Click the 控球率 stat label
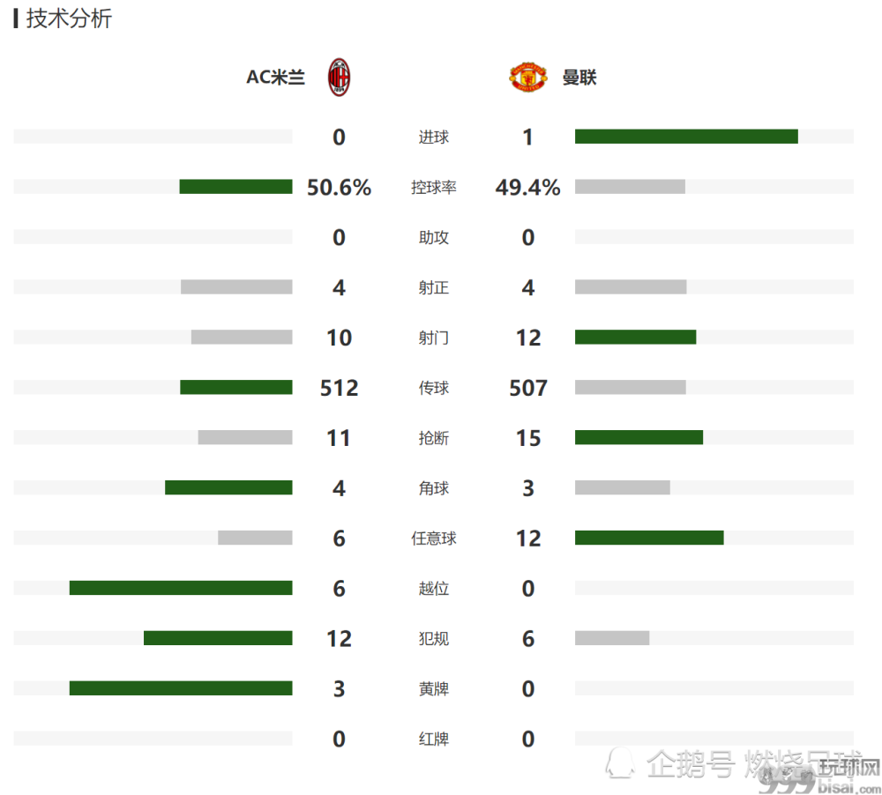The image size is (882, 795). (x=434, y=187)
